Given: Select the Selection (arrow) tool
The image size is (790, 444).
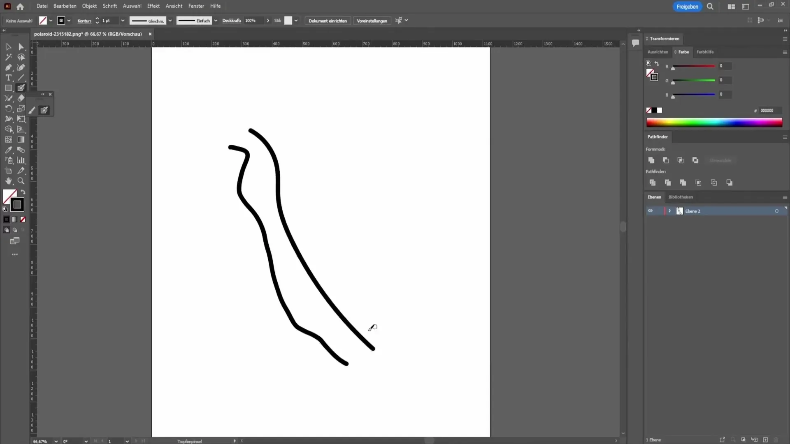Looking at the screenshot, I should pyautogui.click(x=8, y=47).
